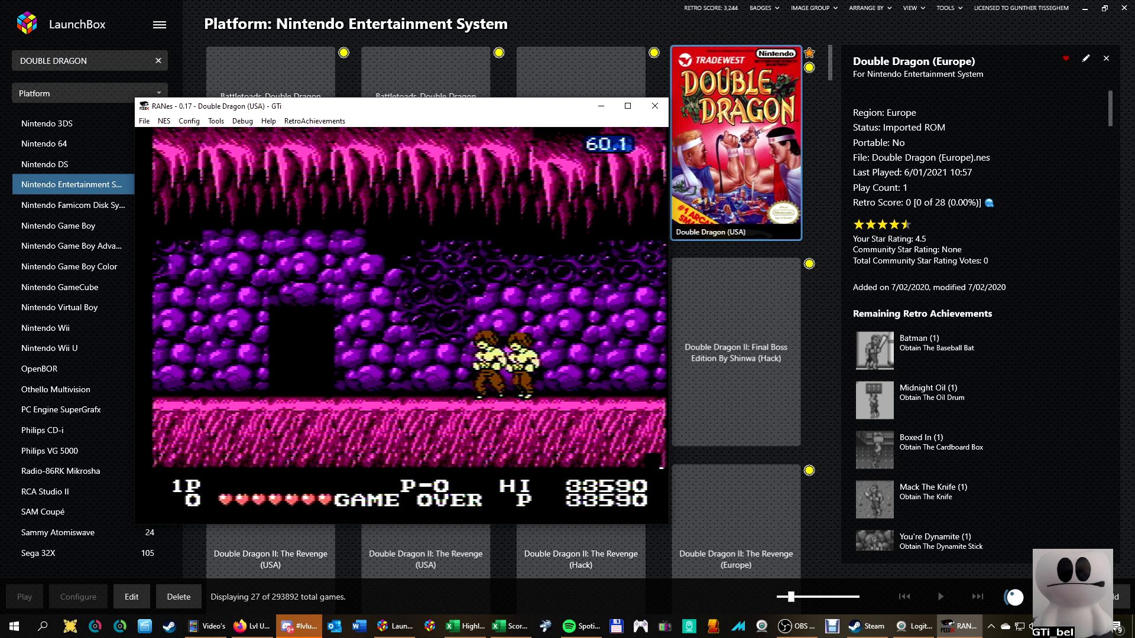Open the LaunchBox hamburger menu

point(160,25)
